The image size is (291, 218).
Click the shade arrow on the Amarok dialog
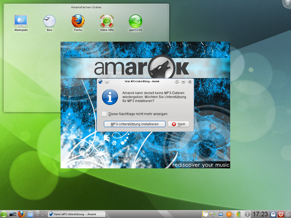point(183,81)
